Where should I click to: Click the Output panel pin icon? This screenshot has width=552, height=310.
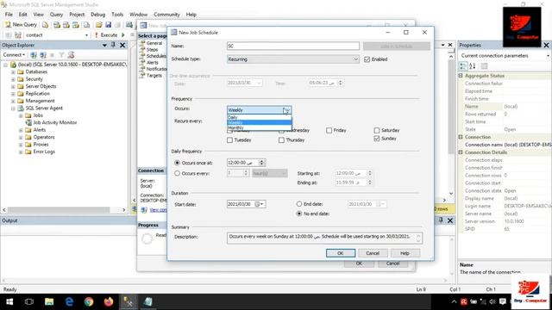tap(441, 220)
